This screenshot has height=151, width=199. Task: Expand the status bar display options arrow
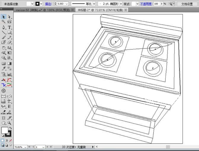[x=93, y=147]
